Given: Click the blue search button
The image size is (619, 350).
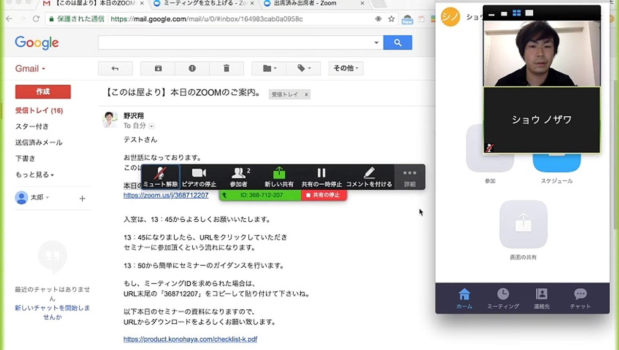Looking at the screenshot, I should (x=398, y=43).
